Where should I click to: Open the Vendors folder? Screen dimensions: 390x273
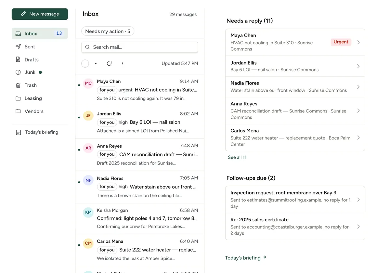(40, 111)
